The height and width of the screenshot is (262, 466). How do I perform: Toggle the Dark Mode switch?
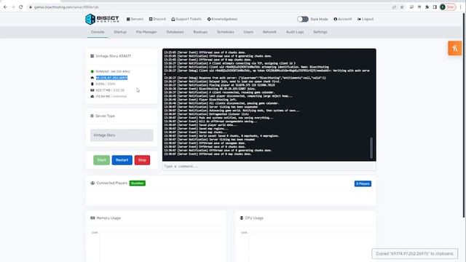pyautogui.click(x=303, y=19)
